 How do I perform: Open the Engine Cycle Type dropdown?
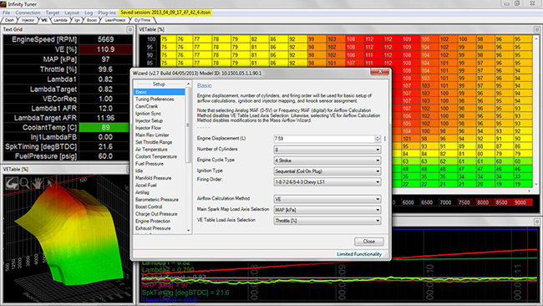pos(327,161)
